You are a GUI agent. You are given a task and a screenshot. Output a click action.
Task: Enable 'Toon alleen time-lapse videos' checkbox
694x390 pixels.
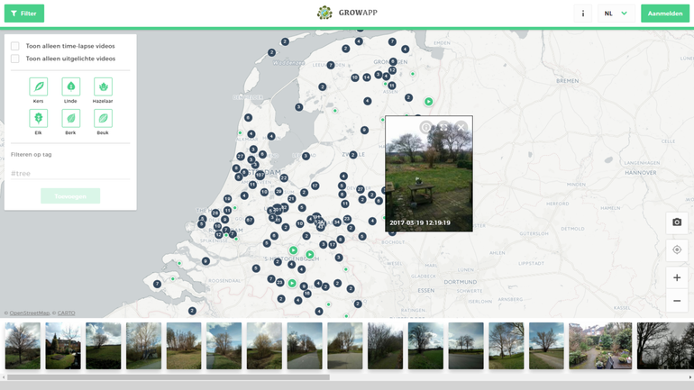(15, 46)
